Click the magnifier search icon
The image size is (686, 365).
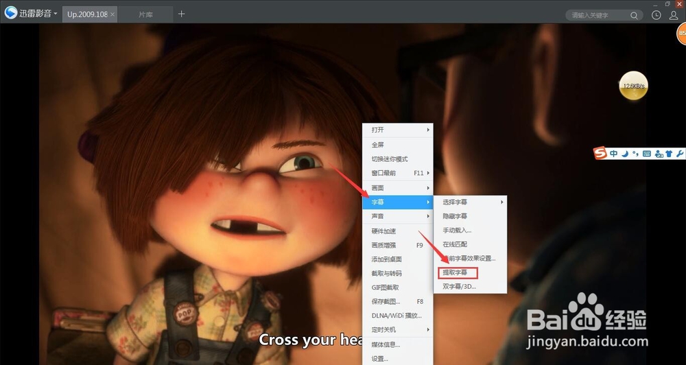point(634,15)
